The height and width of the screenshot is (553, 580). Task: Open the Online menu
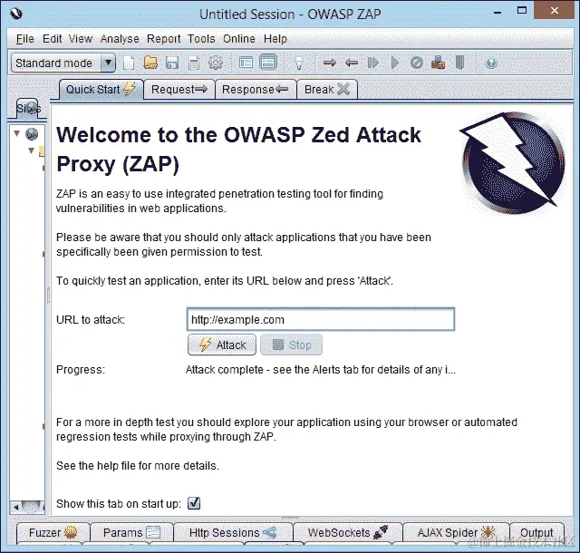point(239,39)
